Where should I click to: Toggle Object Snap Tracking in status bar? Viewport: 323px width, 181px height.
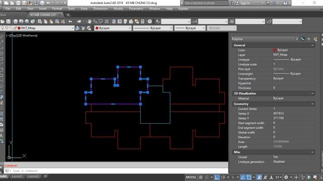click(243, 177)
